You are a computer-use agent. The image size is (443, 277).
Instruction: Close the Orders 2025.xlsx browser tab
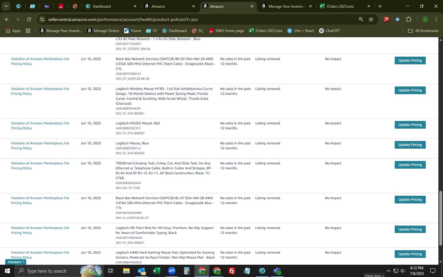tap(369, 6)
